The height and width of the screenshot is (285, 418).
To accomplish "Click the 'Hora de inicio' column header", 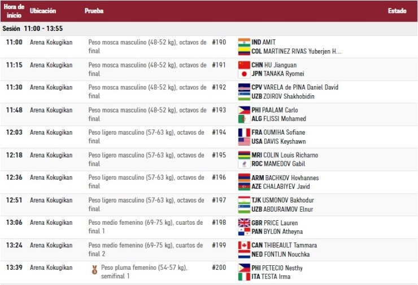I will 14,11.
